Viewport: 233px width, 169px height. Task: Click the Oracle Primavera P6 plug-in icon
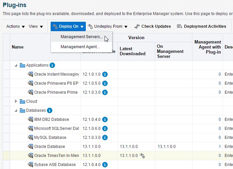[31, 83]
